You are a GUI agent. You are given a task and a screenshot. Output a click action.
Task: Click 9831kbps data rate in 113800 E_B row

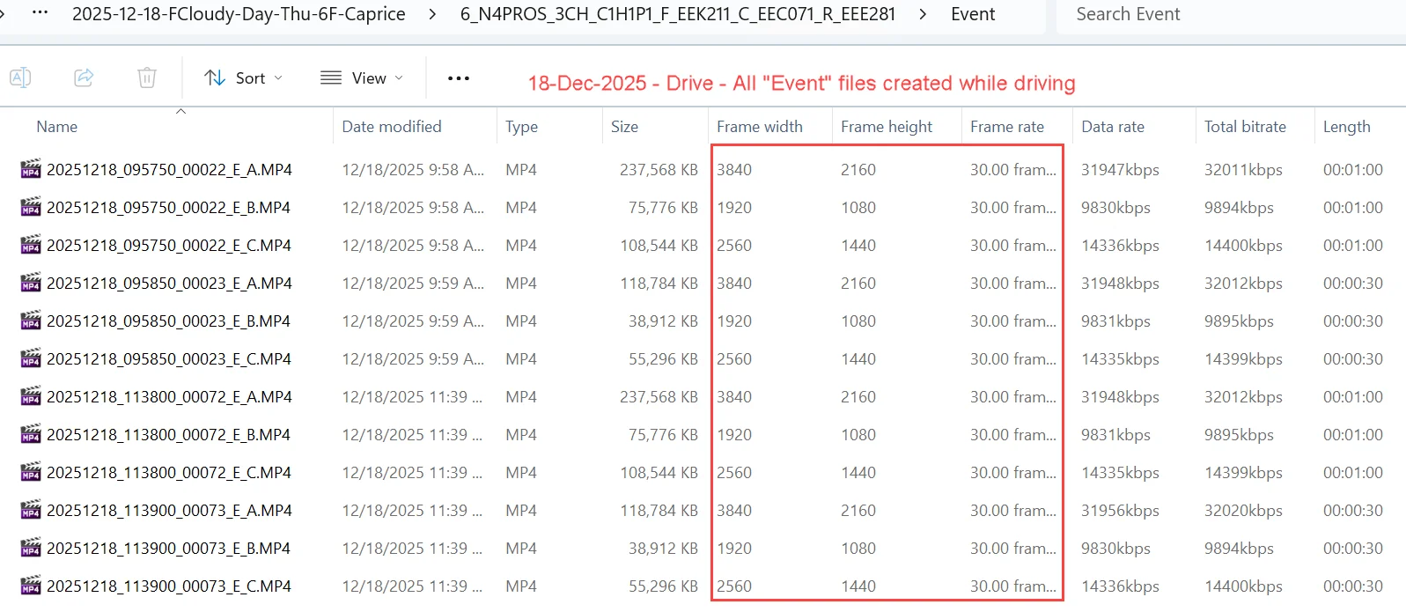1115,435
